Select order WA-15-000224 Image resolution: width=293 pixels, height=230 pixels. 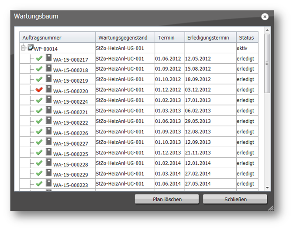tap(139, 100)
